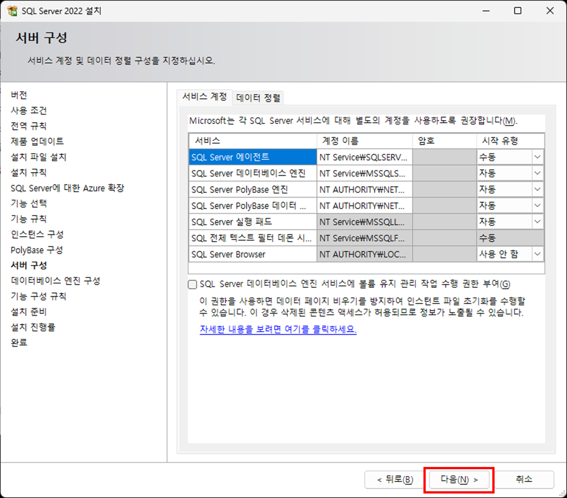The width and height of the screenshot is (567, 498).
Task: Select PolyBase 구성 step in the sidebar
Action: tap(37, 250)
